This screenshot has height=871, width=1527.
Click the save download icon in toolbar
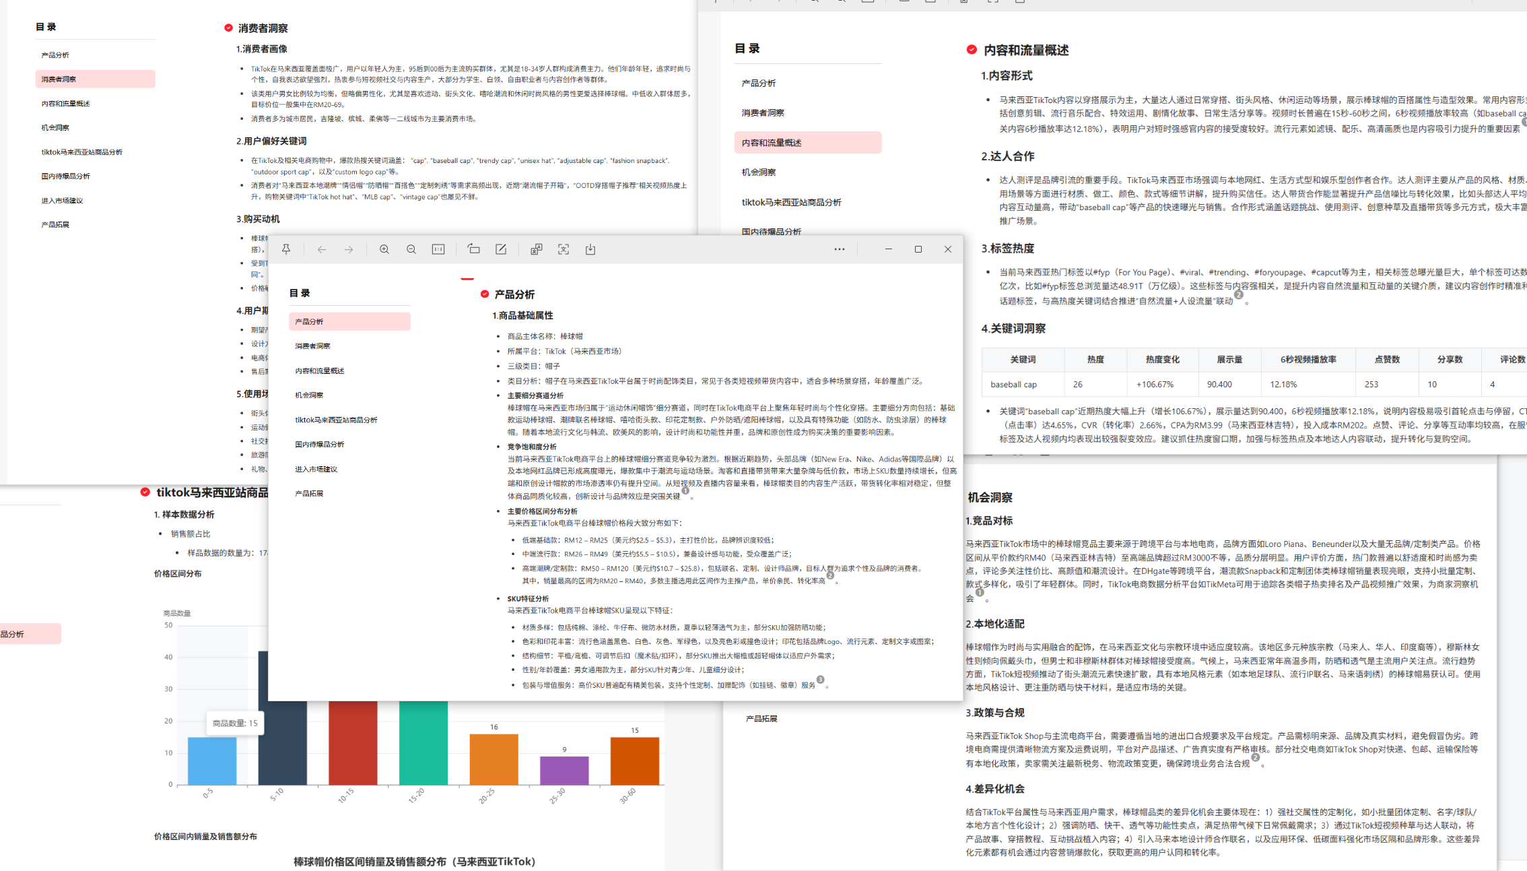click(x=590, y=249)
